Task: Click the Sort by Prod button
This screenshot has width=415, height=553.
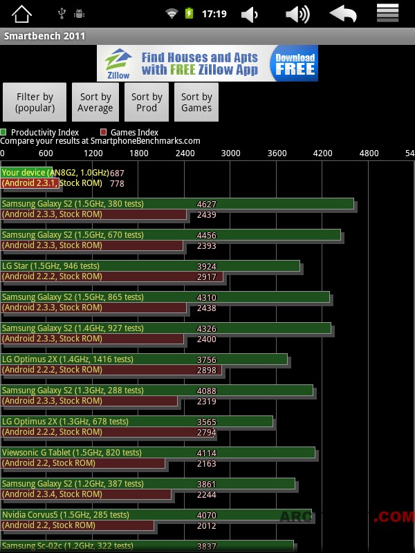Action: pyautogui.click(x=147, y=102)
